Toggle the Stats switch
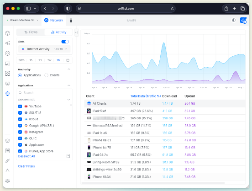This screenshot has width=252, height=191. point(65,42)
